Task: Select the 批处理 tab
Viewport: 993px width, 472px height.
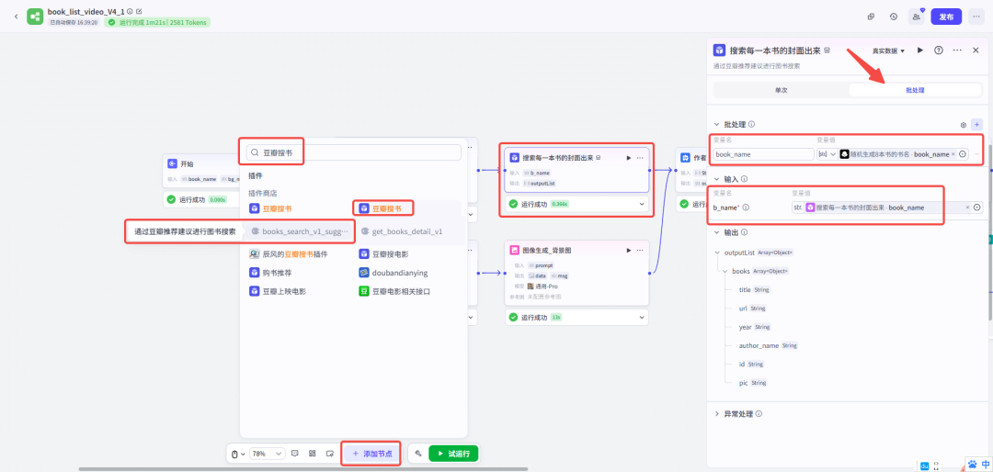Action: (915, 90)
